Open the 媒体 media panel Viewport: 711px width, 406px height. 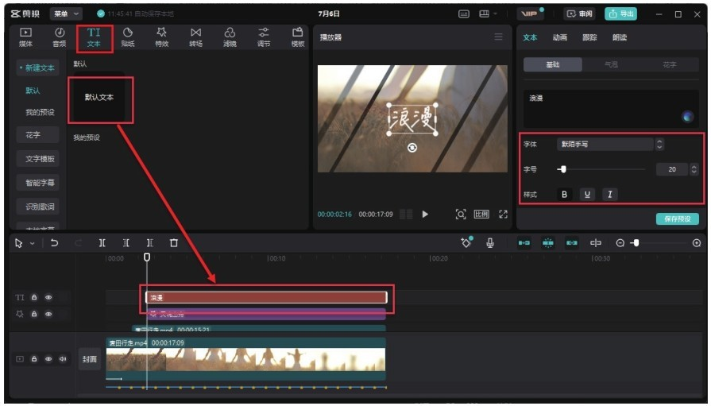26,37
